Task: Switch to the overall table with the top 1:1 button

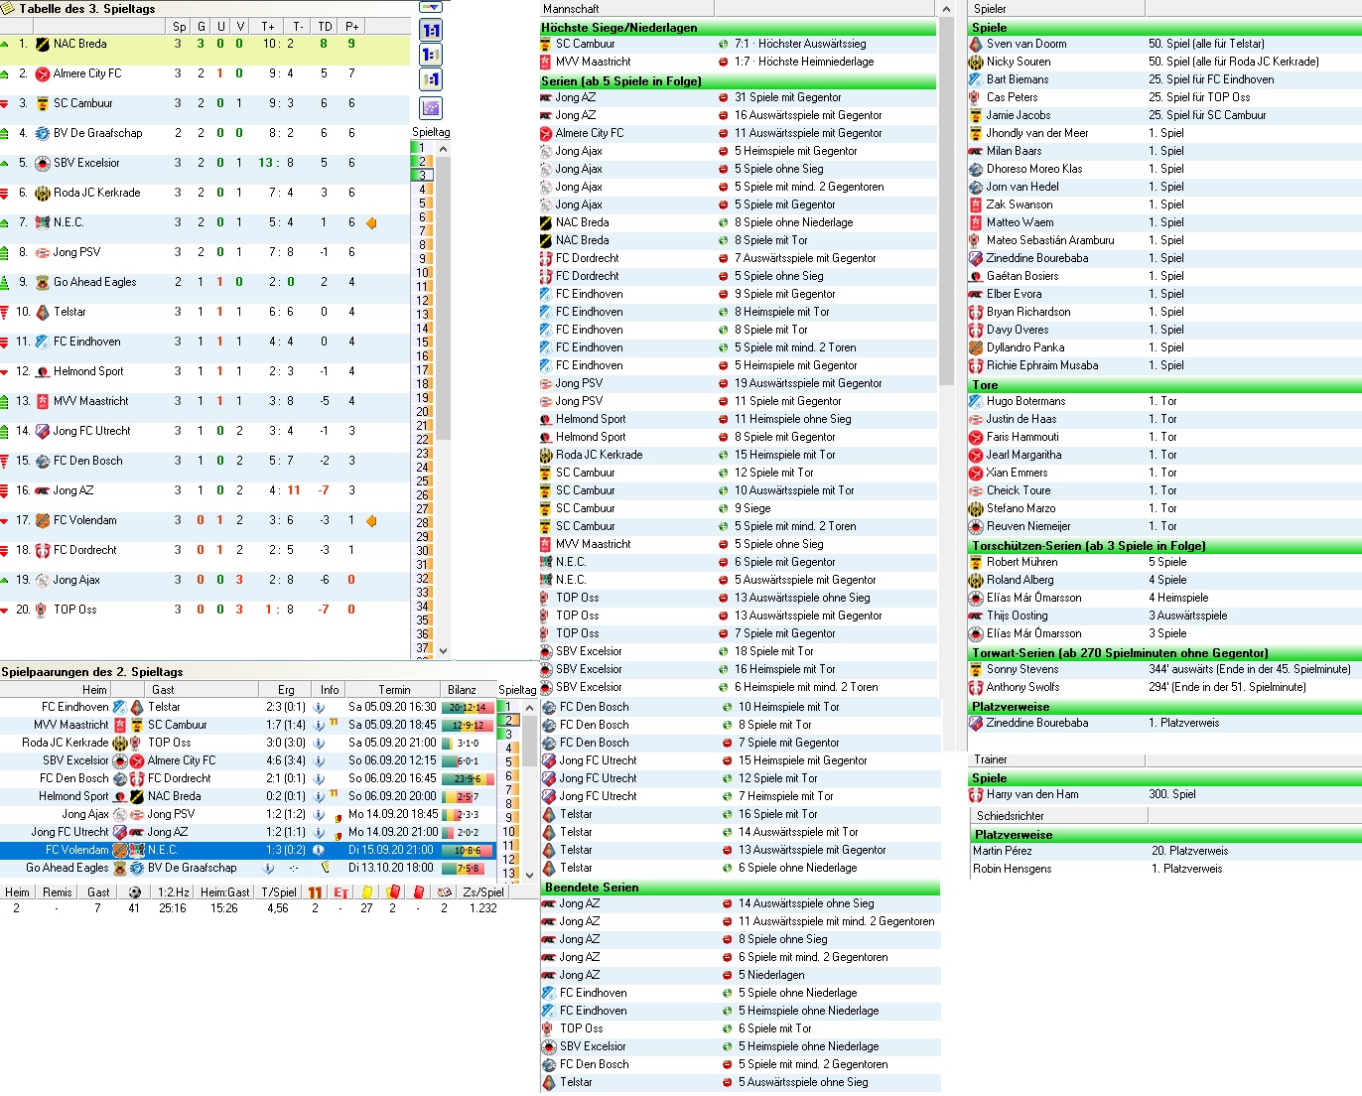Action: 431,31
